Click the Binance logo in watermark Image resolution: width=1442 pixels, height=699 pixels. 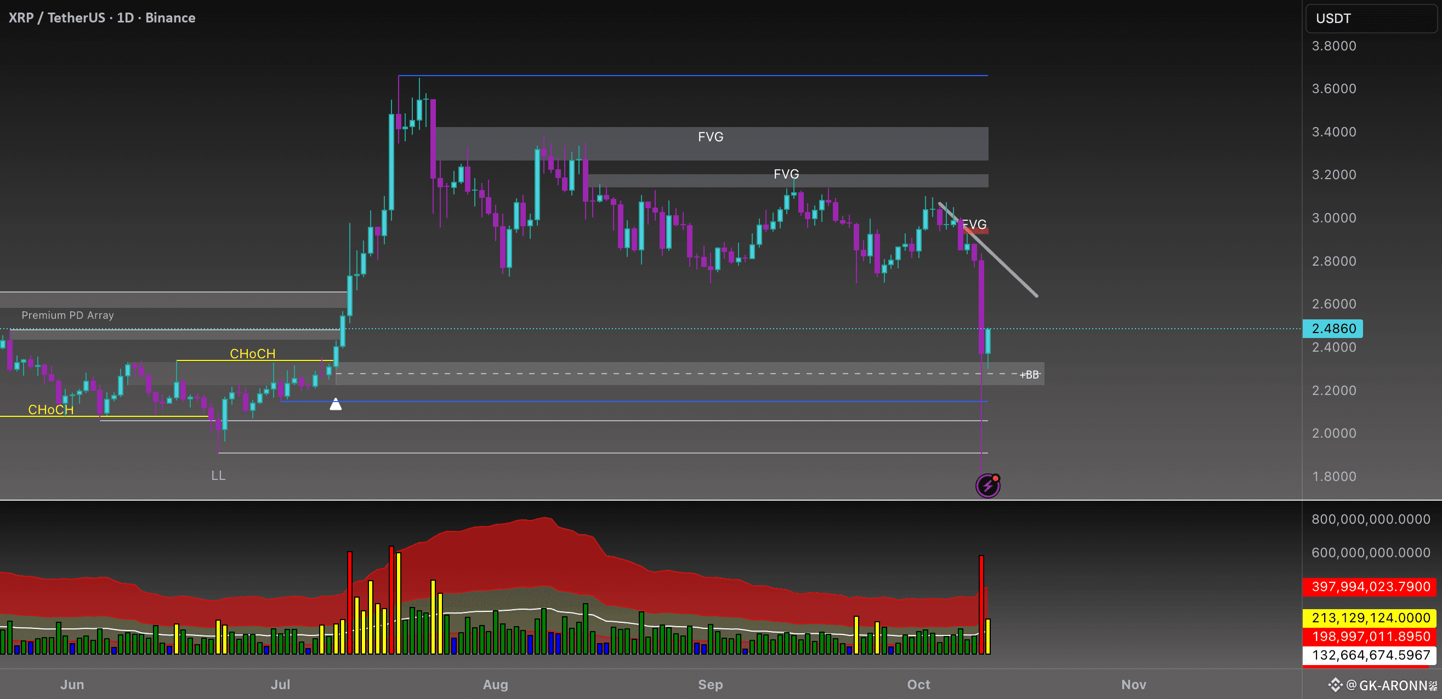point(1336,685)
